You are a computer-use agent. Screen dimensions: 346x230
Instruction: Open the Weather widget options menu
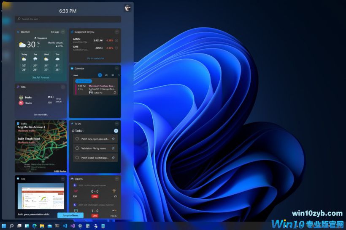coord(63,32)
